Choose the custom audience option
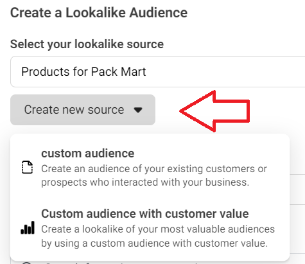Viewport: 305px width, 264px height. tap(150, 167)
